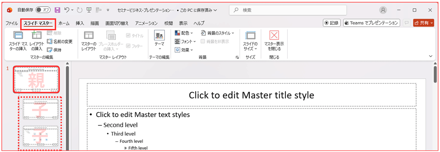Click Preserve (保持) master icon
The height and width of the screenshot is (152, 440).
coord(54,50)
